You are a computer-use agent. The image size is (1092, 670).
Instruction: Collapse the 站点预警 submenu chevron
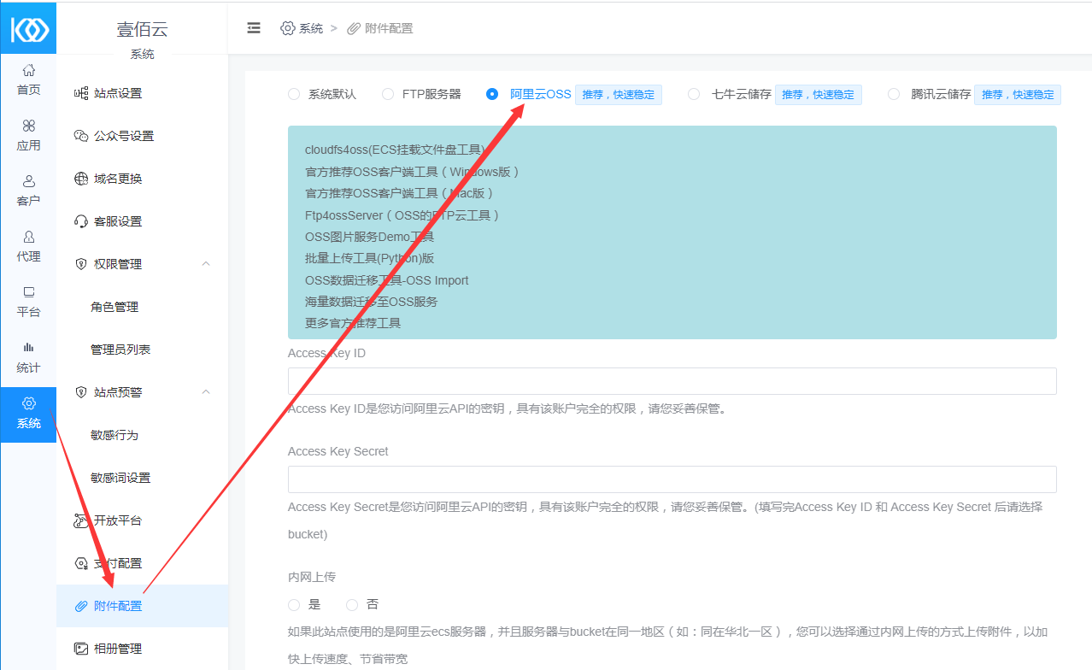pyautogui.click(x=206, y=392)
